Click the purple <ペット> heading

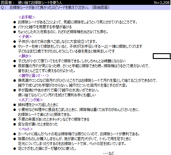click(26, 129)
